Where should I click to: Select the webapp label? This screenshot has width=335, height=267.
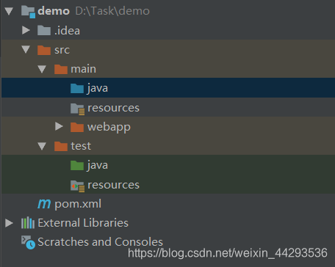click(x=109, y=128)
